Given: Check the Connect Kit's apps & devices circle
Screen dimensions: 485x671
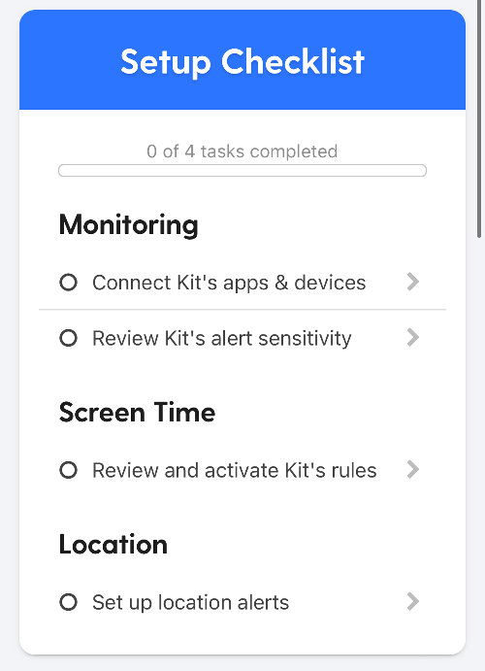Looking at the screenshot, I should click(68, 283).
